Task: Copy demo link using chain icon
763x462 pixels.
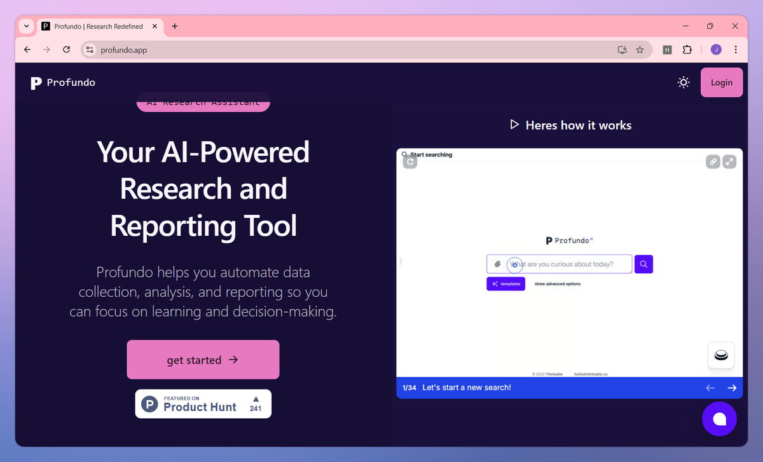Action: pos(713,162)
